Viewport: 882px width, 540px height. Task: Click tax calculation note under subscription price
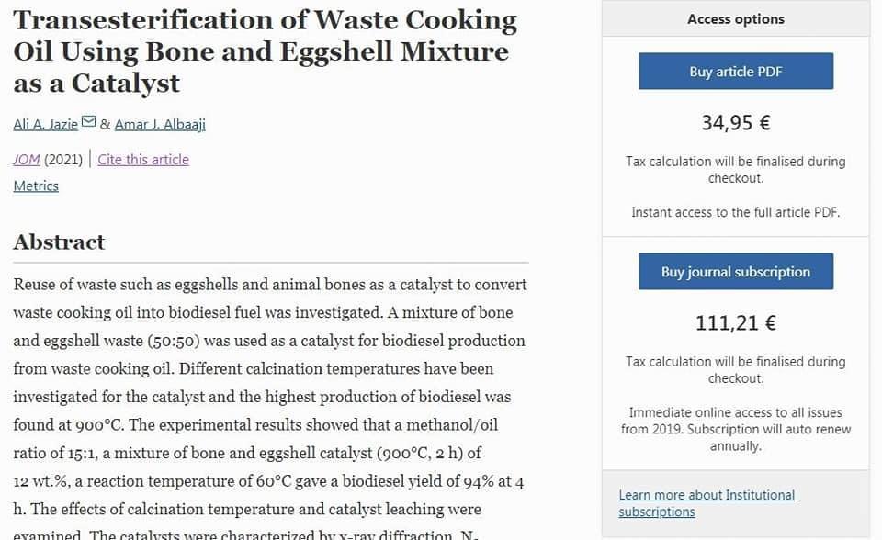click(736, 370)
